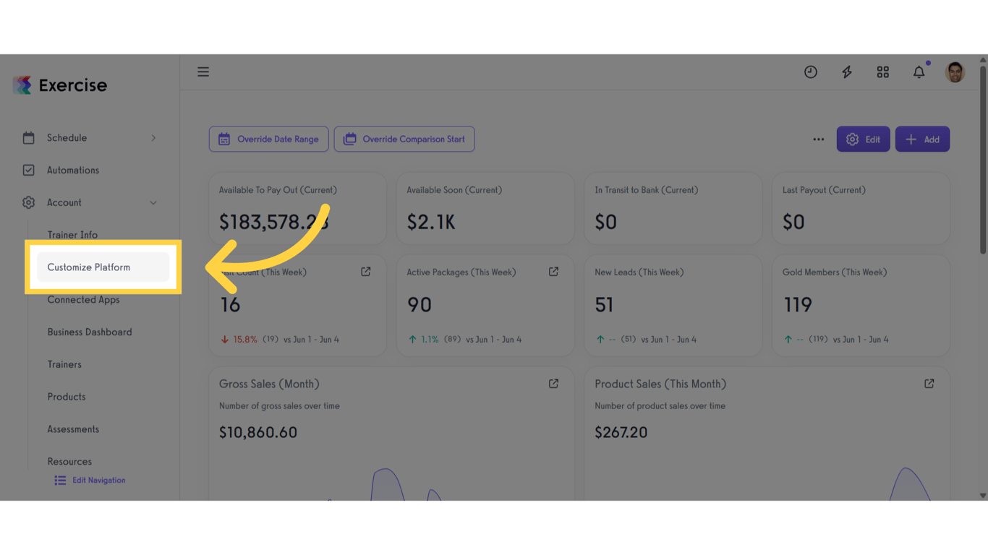988x555 pixels.
Task: Click the Schedule calendar icon
Action: click(28, 137)
